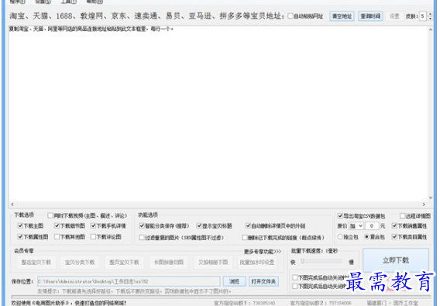This screenshot has width=440, height=306.
Task: Increase the 皮肤 value with up arrow
Action: [430, 14]
